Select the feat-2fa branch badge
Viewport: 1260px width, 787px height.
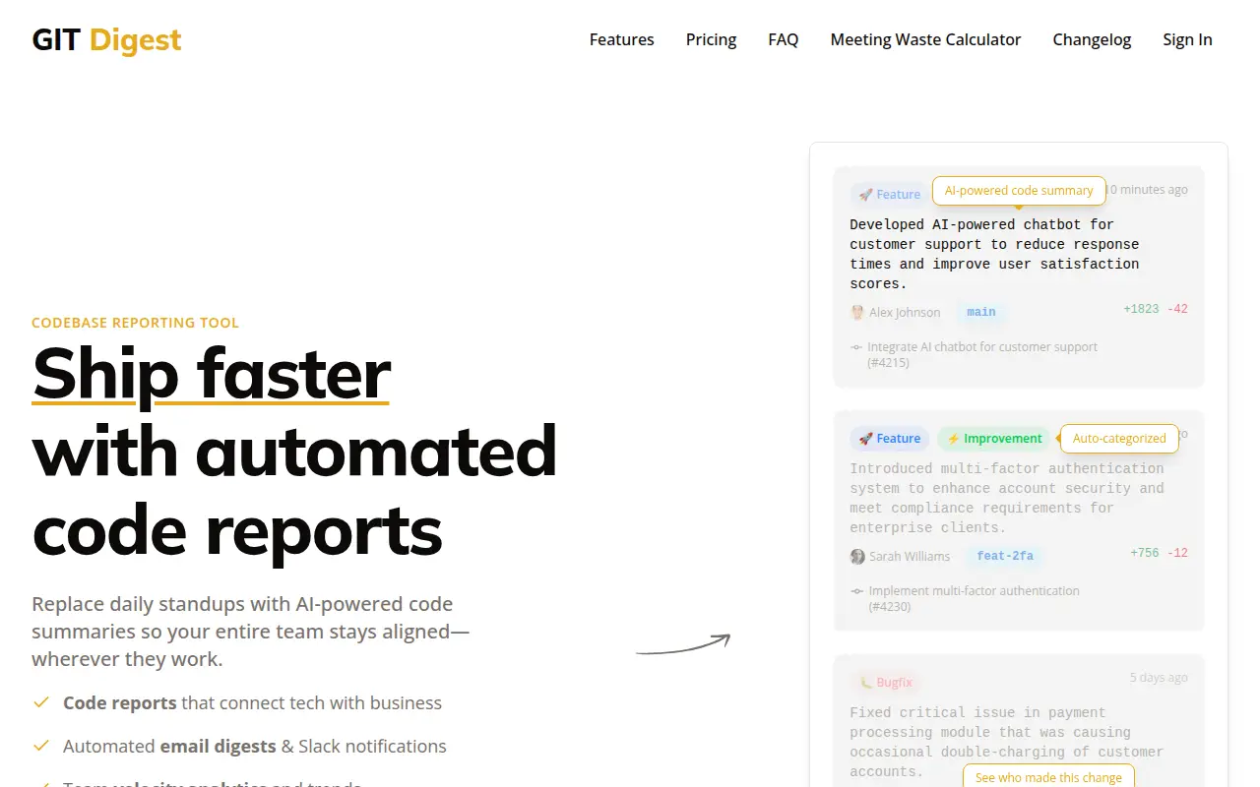point(1005,556)
